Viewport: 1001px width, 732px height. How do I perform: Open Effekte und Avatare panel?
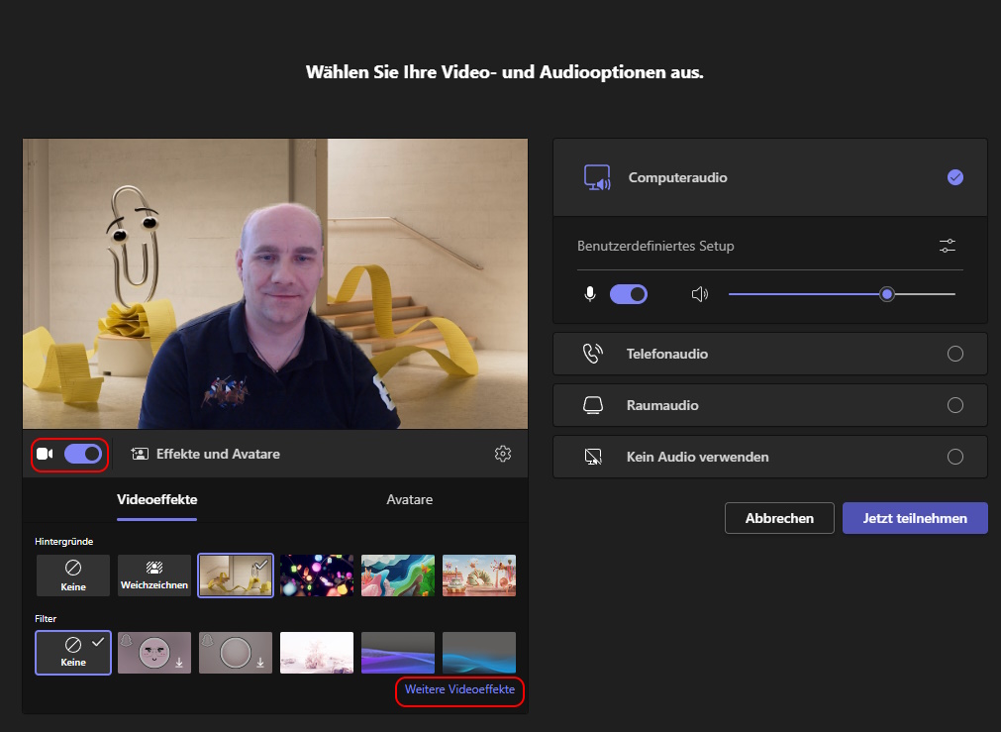(206, 454)
